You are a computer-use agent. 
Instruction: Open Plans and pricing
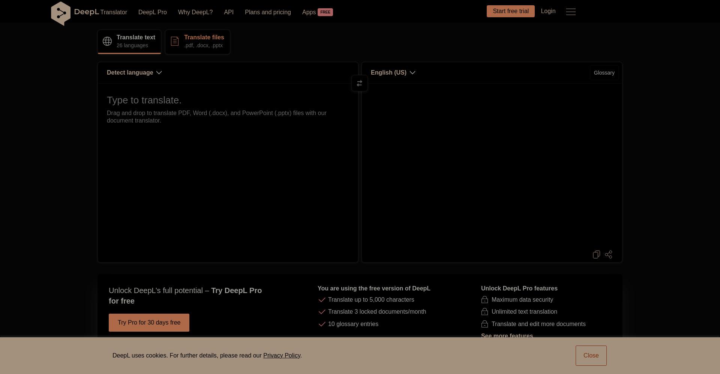click(268, 12)
